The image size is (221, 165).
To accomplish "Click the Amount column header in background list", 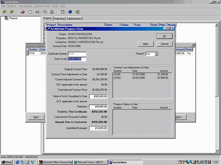I will click(180, 49).
